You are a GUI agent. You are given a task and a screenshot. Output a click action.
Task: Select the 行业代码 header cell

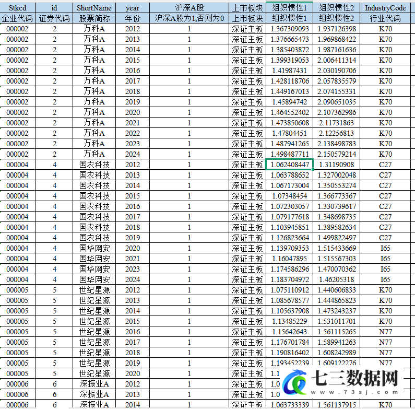point(385,18)
